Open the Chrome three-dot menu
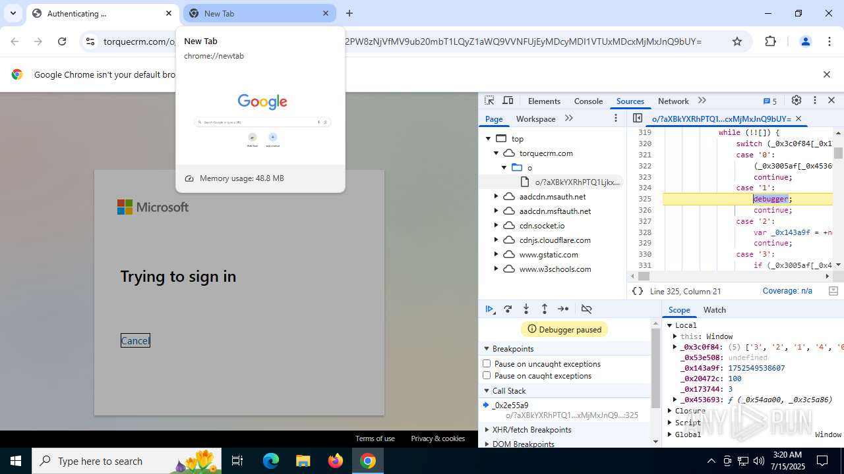The image size is (844, 474). point(829,41)
